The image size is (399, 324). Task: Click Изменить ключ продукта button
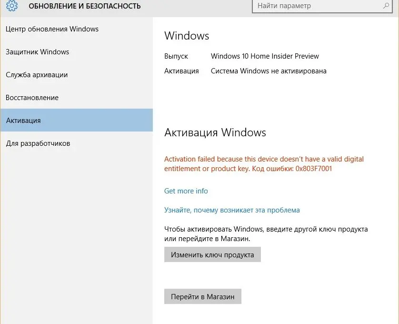[x=212, y=254]
